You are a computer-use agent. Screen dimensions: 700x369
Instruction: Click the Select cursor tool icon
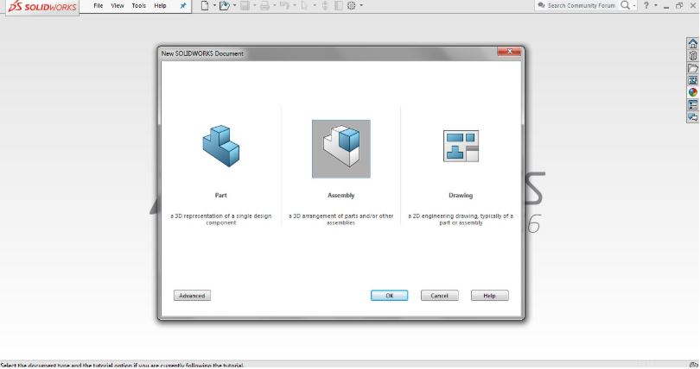pos(305,6)
